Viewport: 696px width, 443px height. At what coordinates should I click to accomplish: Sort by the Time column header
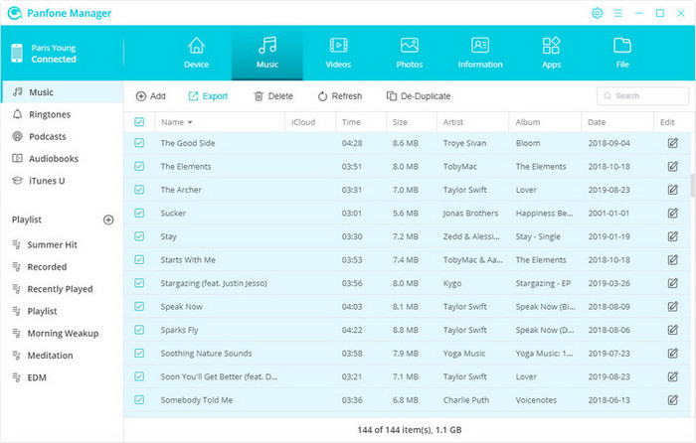click(x=360, y=122)
